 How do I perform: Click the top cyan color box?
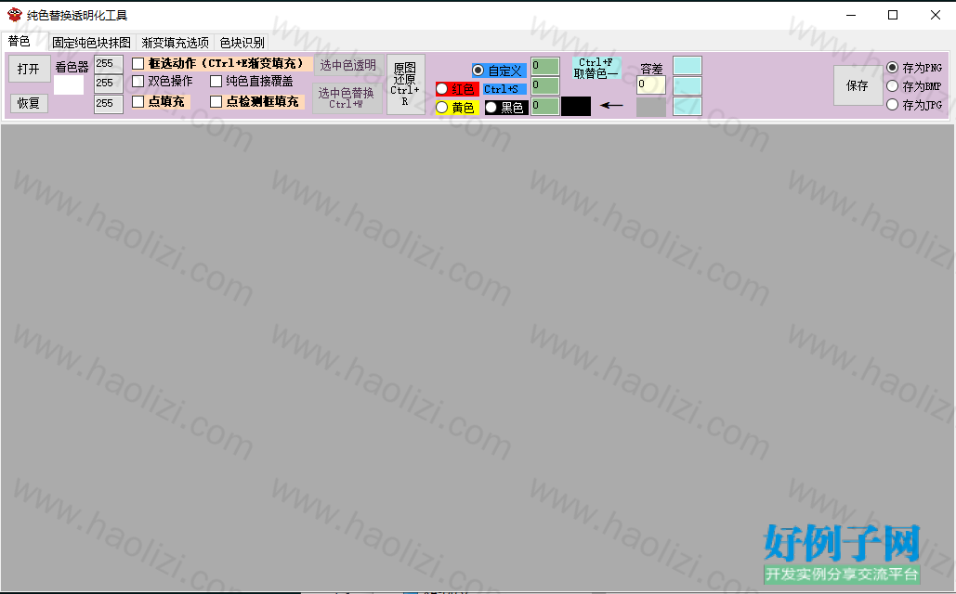[688, 66]
